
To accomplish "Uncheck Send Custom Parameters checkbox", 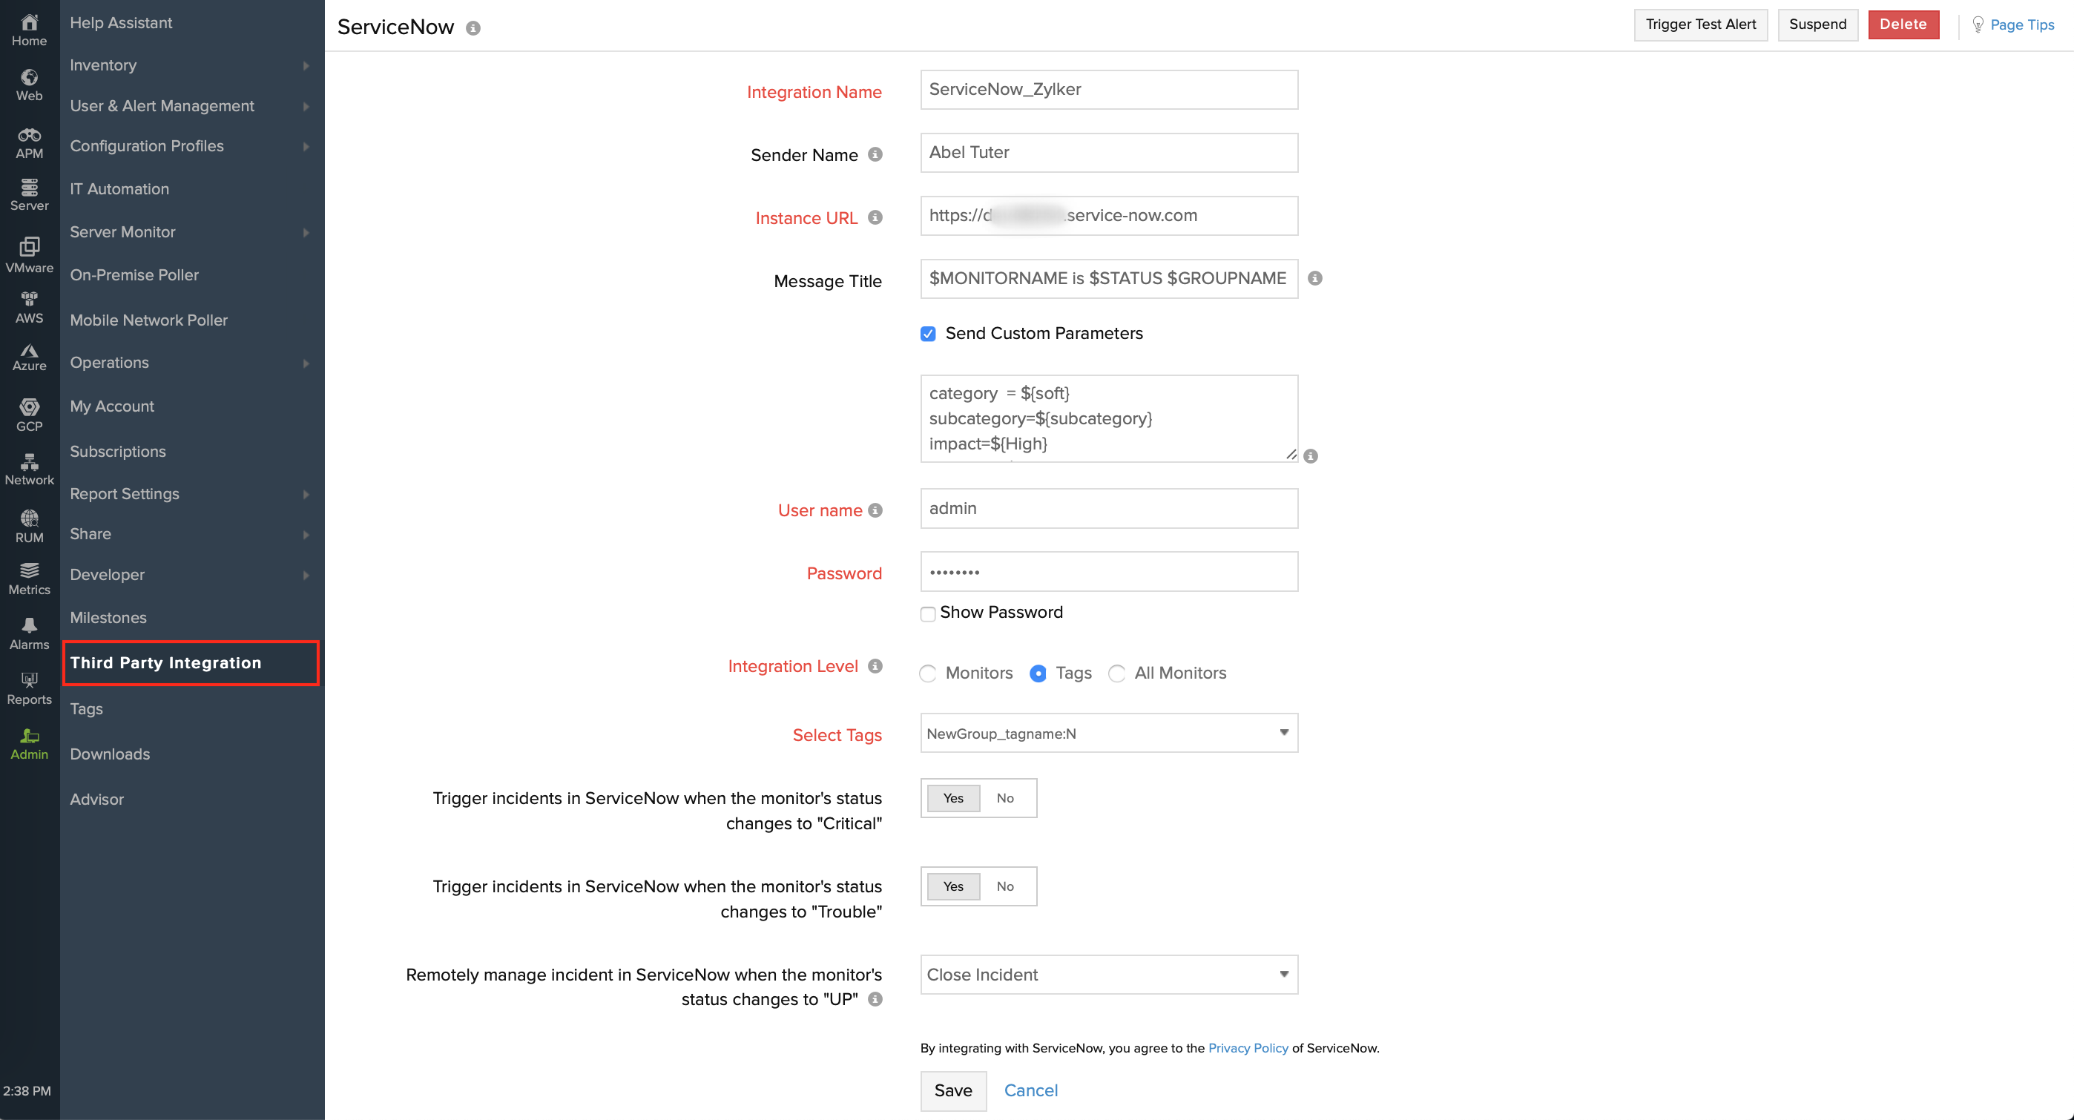I will [x=927, y=333].
